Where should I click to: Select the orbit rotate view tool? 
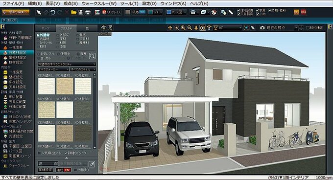(203, 28)
